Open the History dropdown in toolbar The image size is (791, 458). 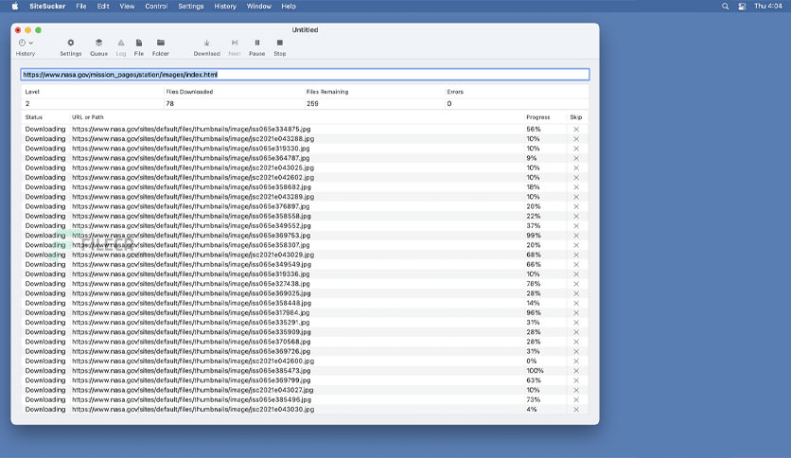tap(26, 47)
